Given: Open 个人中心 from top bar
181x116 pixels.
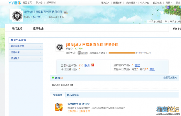Looking at the screenshot, I should (145, 3).
